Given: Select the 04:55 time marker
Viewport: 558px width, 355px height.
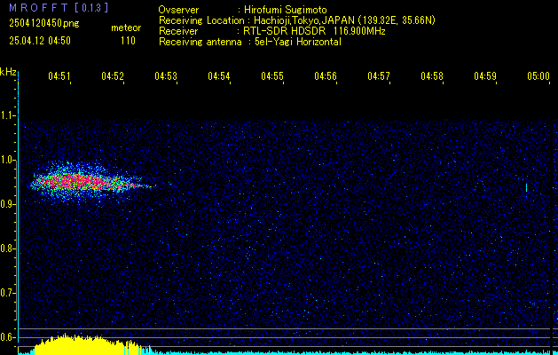Looking at the screenshot, I should click(272, 76).
